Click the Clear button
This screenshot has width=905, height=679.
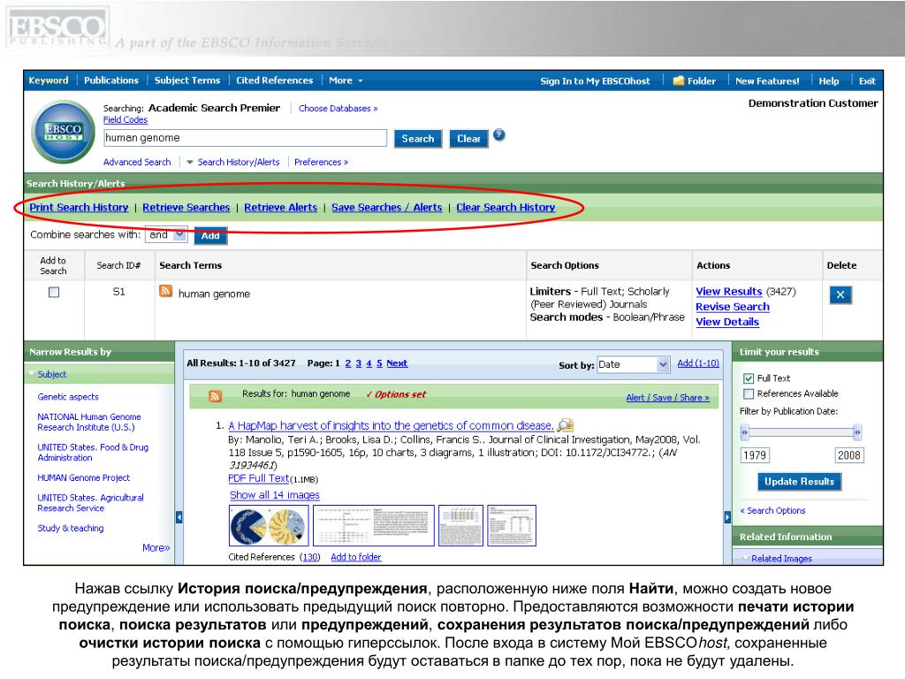point(468,139)
